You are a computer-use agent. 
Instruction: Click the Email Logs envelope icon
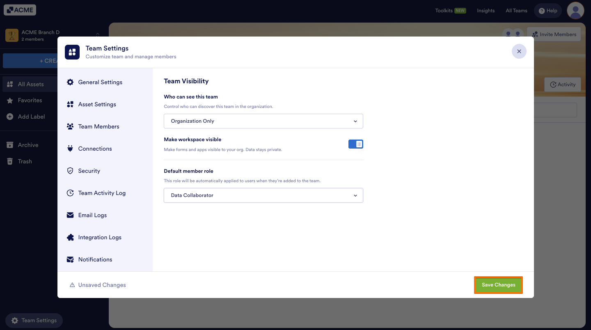click(x=70, y=215)
